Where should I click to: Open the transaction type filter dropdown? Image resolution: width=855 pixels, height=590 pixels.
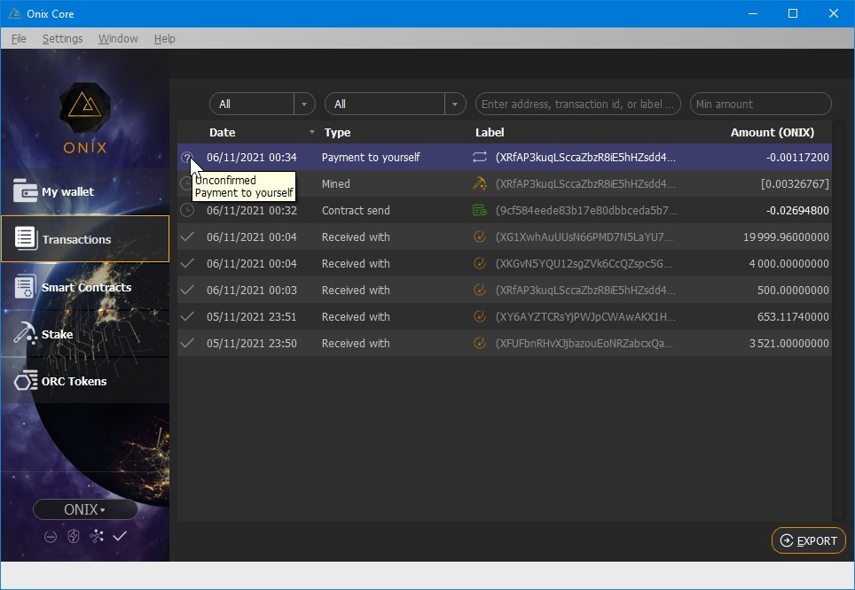point(396,104)
